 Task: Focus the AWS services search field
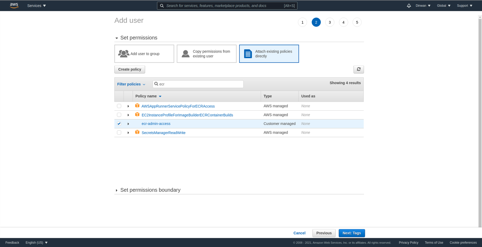tap(227, 6)
